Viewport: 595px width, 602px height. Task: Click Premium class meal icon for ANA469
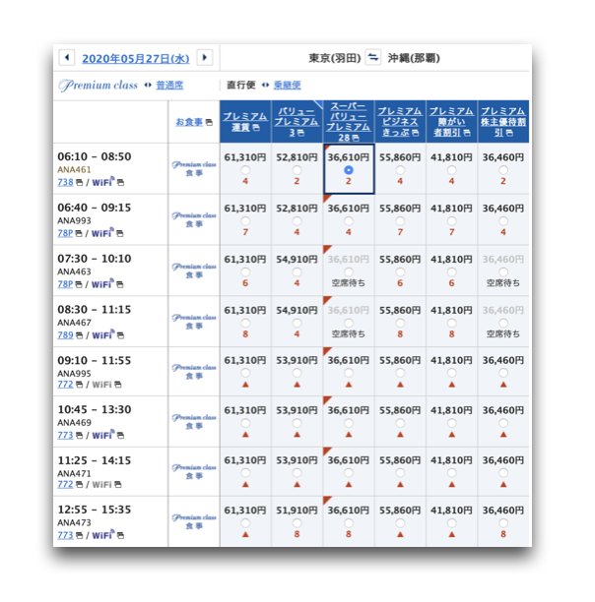194,422
